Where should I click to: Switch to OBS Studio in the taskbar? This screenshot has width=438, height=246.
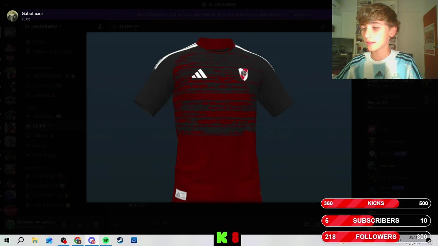[64, 241]
